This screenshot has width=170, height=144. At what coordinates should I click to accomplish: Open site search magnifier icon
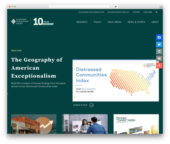click(x=156, y=12)
